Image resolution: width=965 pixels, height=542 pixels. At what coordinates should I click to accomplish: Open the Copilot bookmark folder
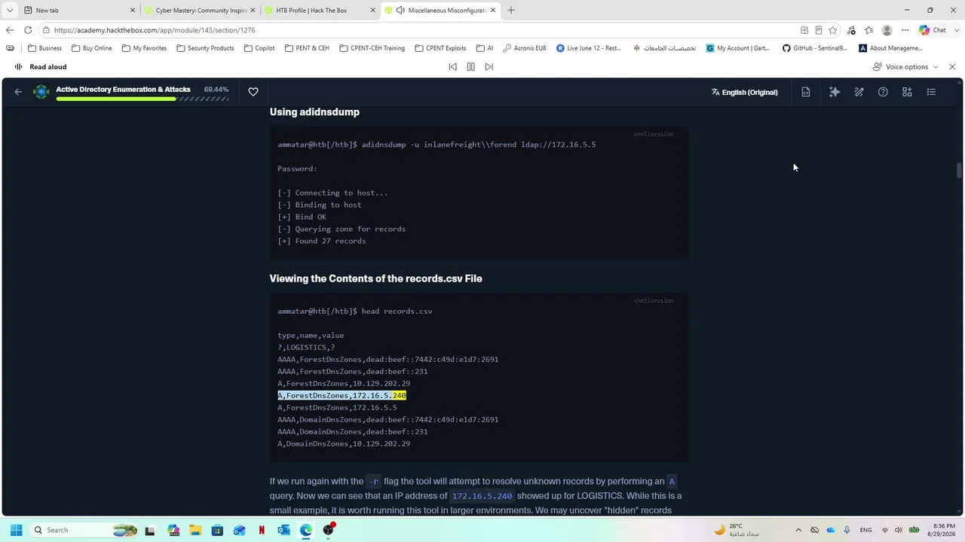pyautogui.click(x=259, y=48)
